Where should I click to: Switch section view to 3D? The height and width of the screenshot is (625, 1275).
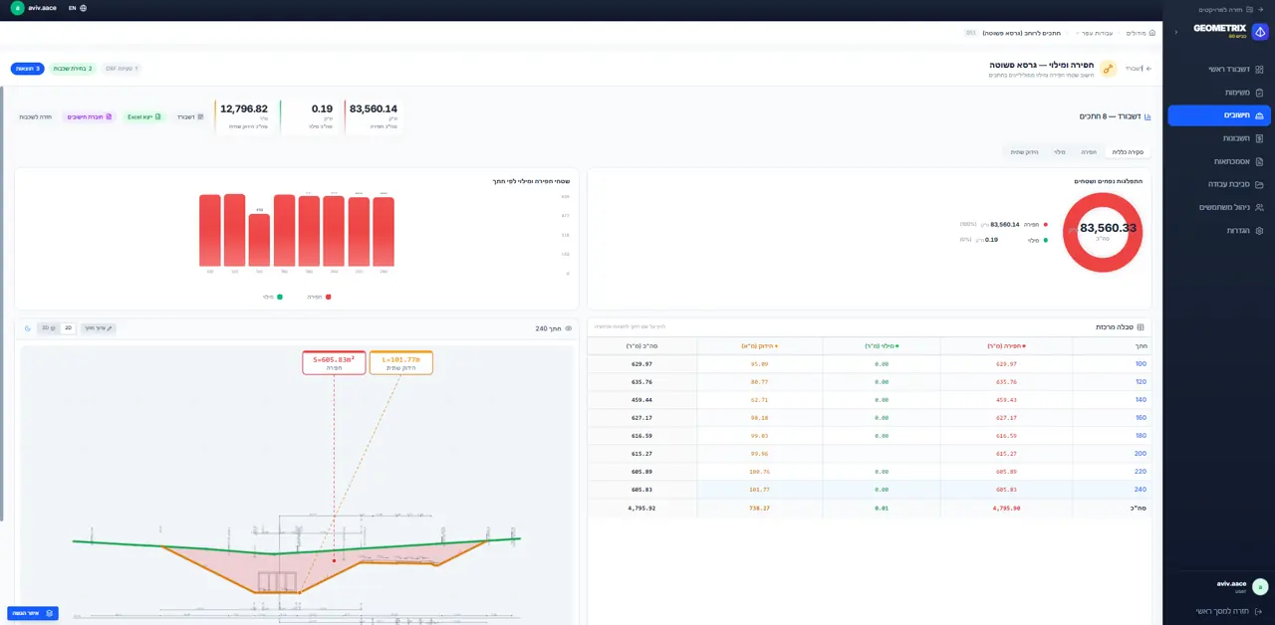pos(49,327)
